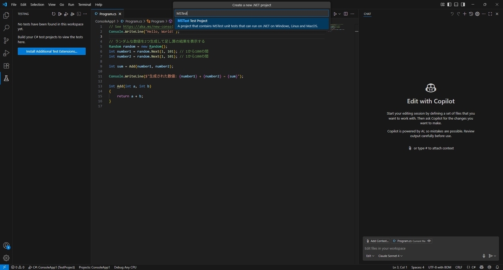Open the Selection menu
Viewport: 503px width, 270px height.
click(37, 5)
